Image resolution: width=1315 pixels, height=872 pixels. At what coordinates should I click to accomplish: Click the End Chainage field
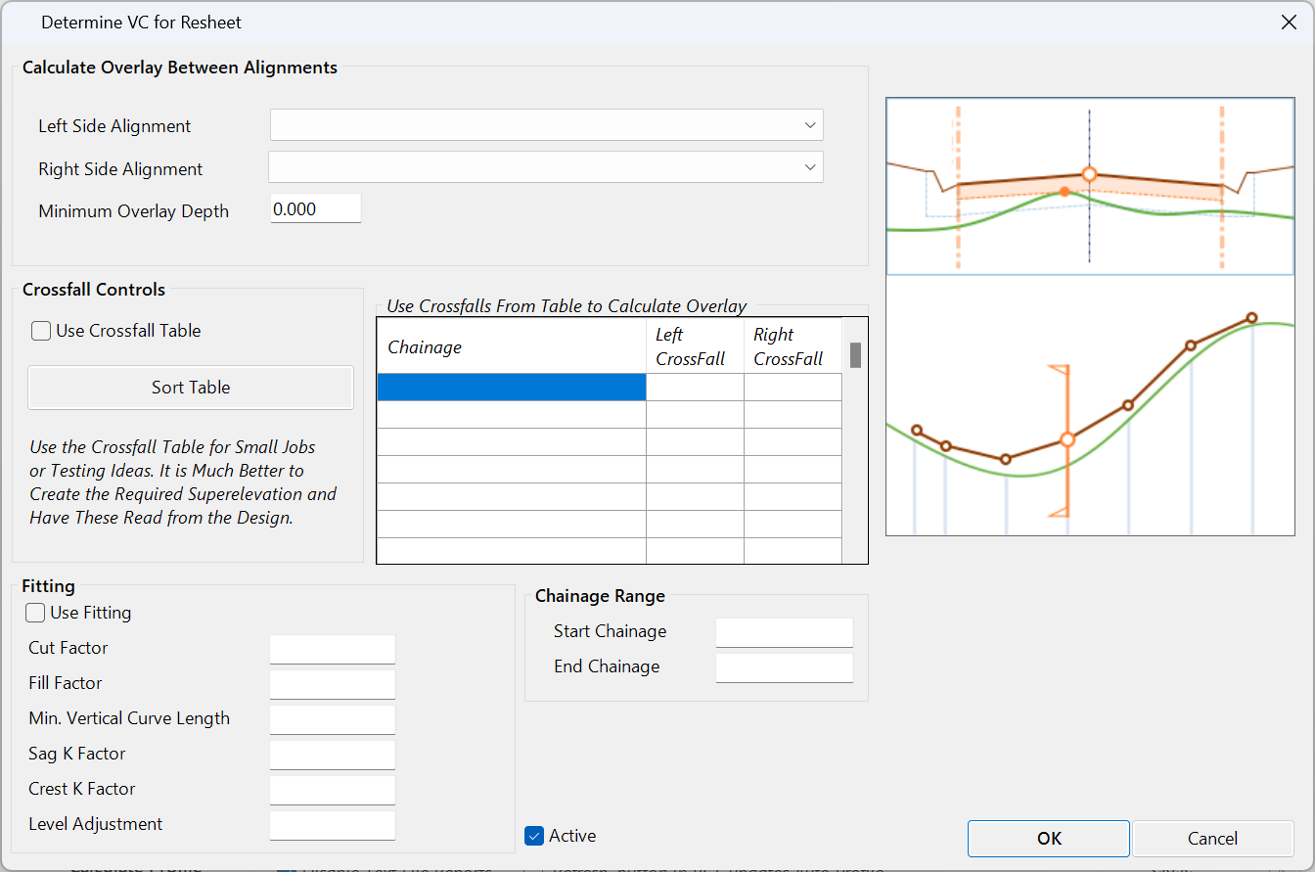[785, 667]
